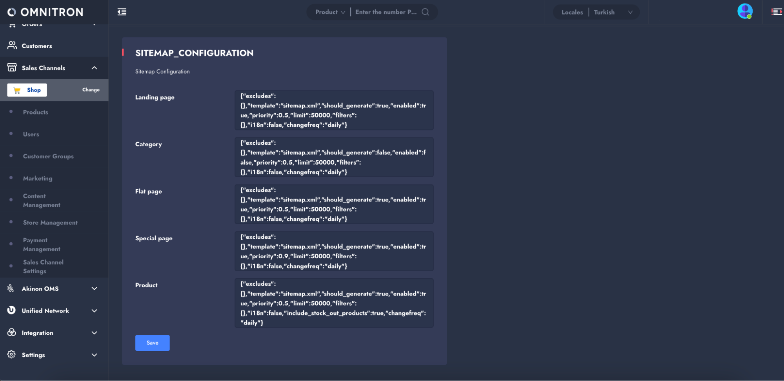The image size is (784, 381).
Task: Collapse the sidebar using the menu-fold icon
Action: [122, 12]
